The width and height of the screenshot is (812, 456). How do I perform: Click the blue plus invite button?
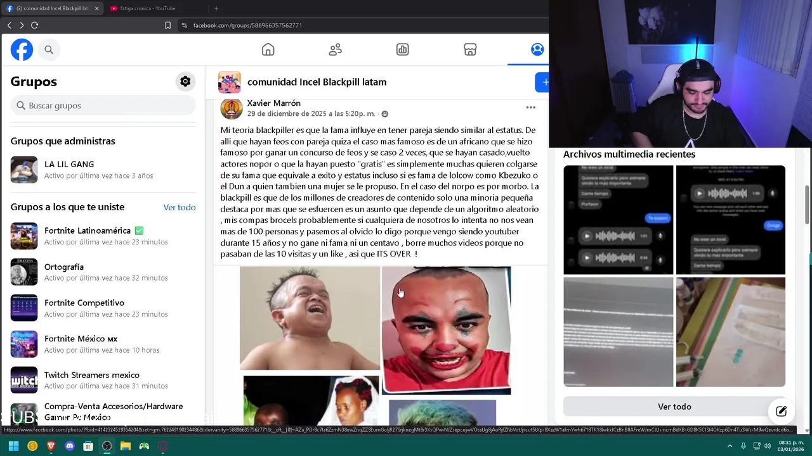coord(542,82)
